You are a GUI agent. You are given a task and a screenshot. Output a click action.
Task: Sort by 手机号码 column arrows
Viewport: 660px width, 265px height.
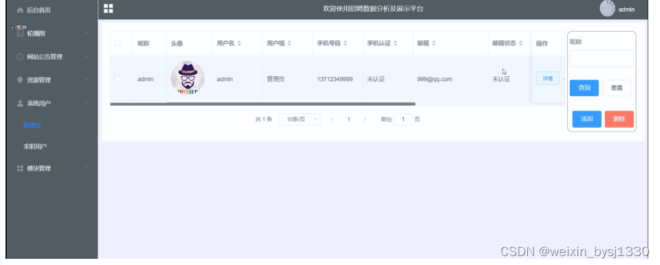click(345, 43)
